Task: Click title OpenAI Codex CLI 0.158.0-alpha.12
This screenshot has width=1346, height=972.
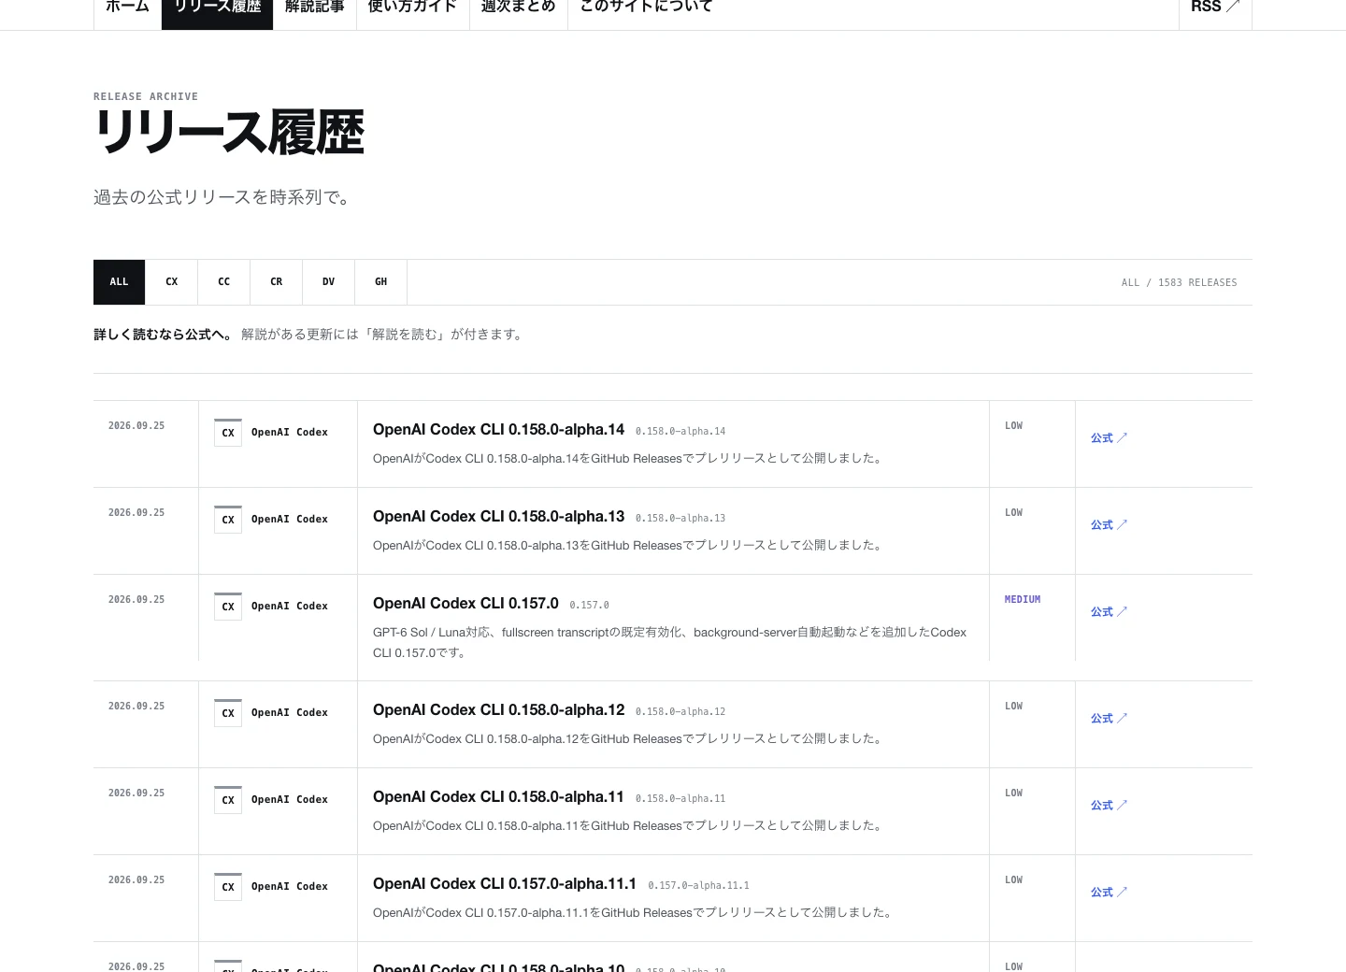Action: (498, 710)
